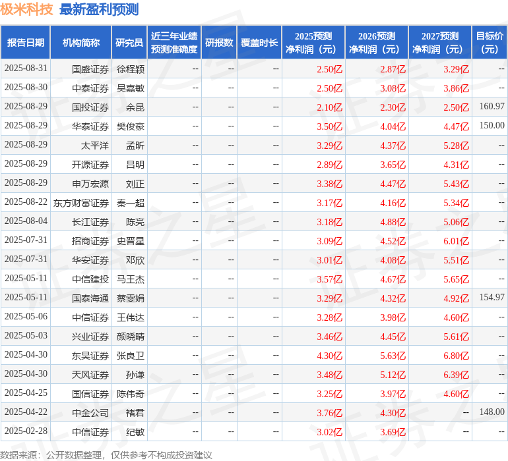Click researcher name 张良卫

[x=131, y=356]
